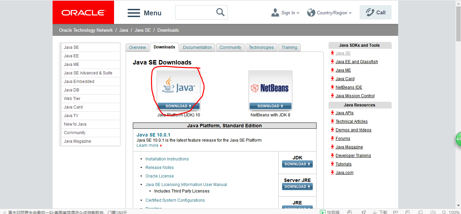Select Java EE in the left sidebar
Screen dimensions: 461x214
(x=90, y=56)
